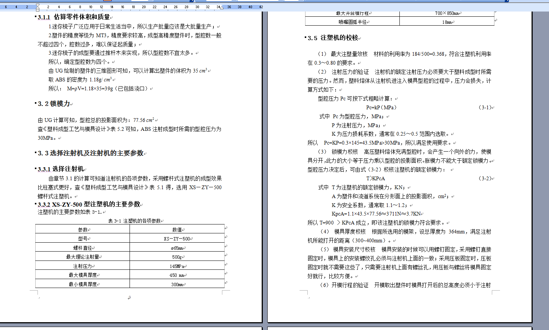Click the equation number "(3-1)"
The height and width of the screenshot is (330, 549).
485,107
